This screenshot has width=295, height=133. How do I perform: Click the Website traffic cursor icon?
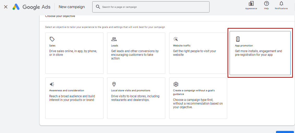pos(176,39)
